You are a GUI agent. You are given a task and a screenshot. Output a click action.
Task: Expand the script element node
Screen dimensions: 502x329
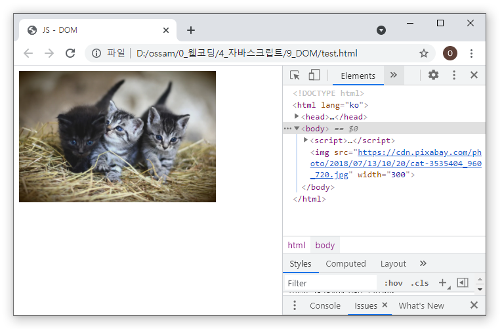[305, 140]
